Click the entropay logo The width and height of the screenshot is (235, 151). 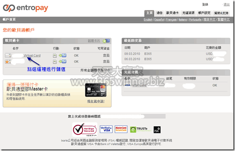click(26, 8)
